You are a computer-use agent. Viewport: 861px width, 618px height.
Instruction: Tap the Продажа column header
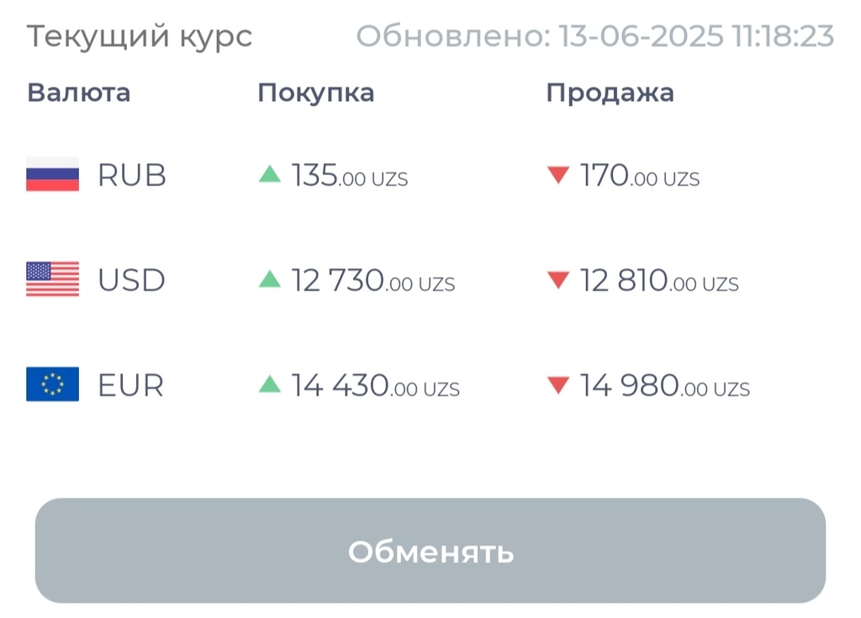coord(610,92)
